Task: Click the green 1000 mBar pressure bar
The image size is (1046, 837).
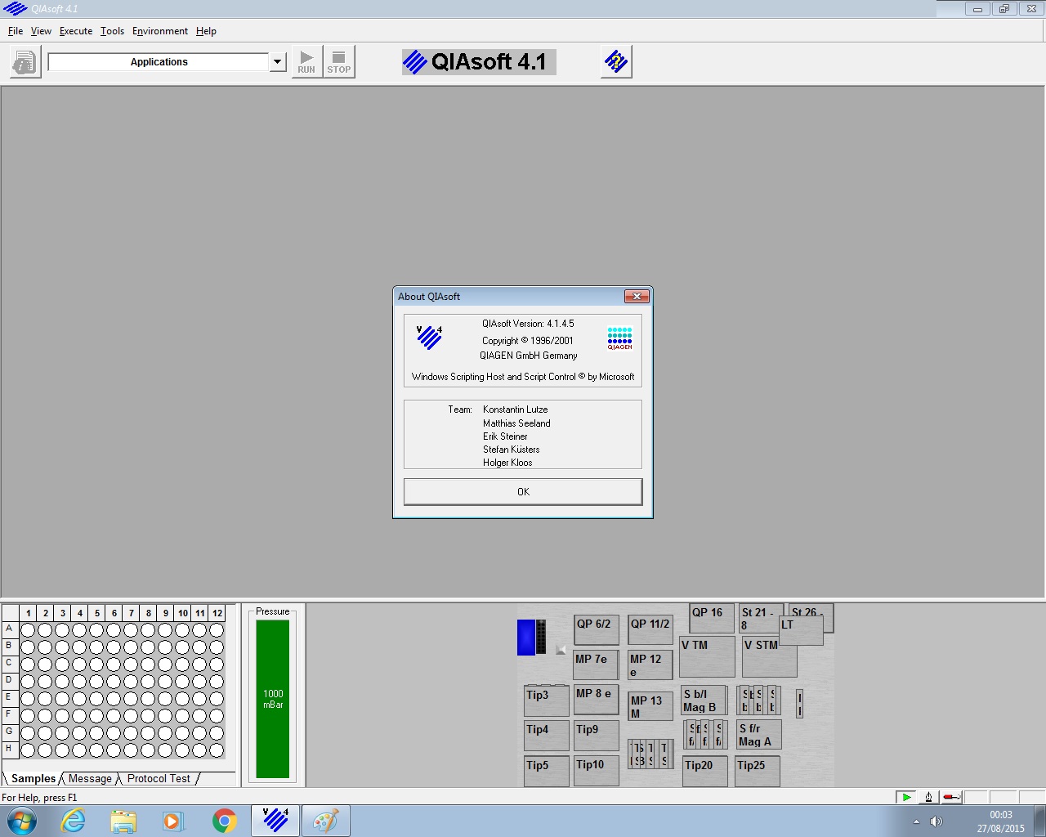Action: coord(273,699)
